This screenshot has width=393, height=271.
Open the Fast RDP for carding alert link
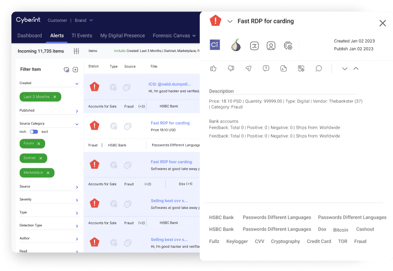170,123
